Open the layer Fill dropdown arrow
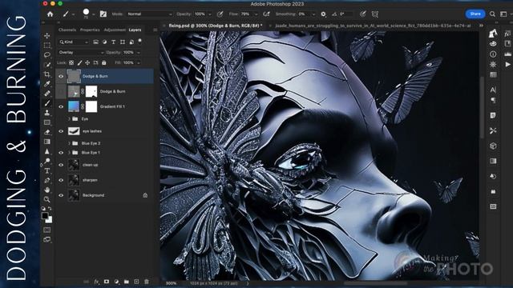513x288 pixels. tap(139, 62)
